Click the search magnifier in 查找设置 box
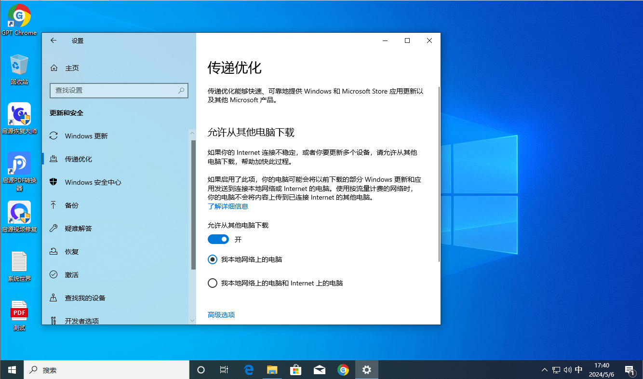Viewport: 643px width, 379px height. [x=181, y=90]
